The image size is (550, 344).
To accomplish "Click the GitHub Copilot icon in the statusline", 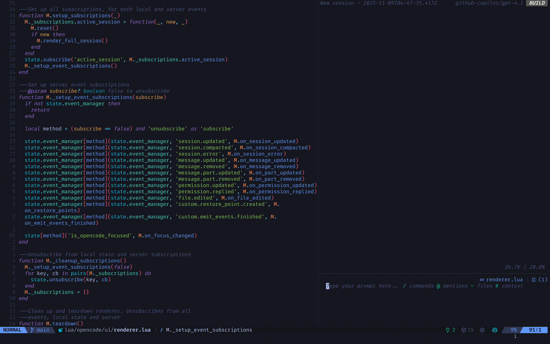I will pyautogui.click(x=495, y=330).
